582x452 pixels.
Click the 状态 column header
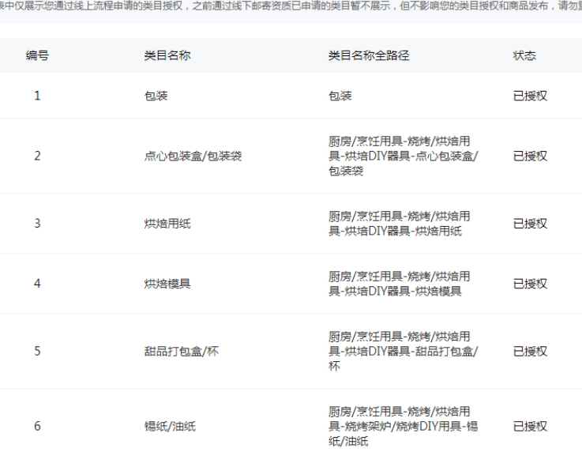[524, 55]
